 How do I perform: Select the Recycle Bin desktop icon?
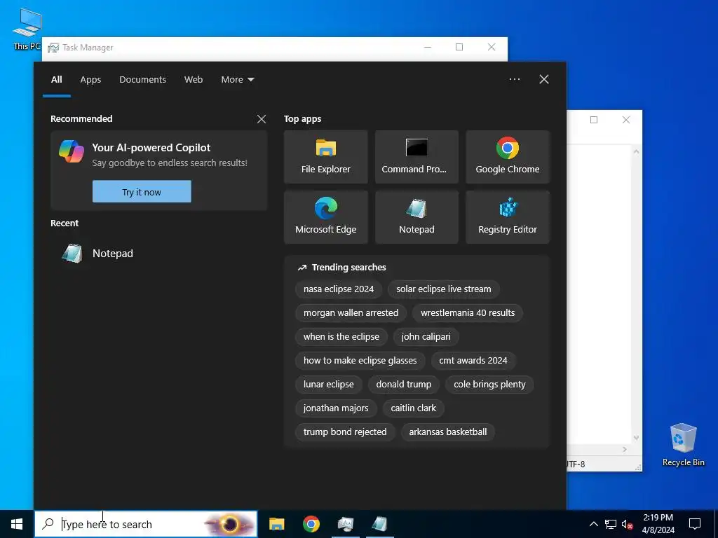683,445
